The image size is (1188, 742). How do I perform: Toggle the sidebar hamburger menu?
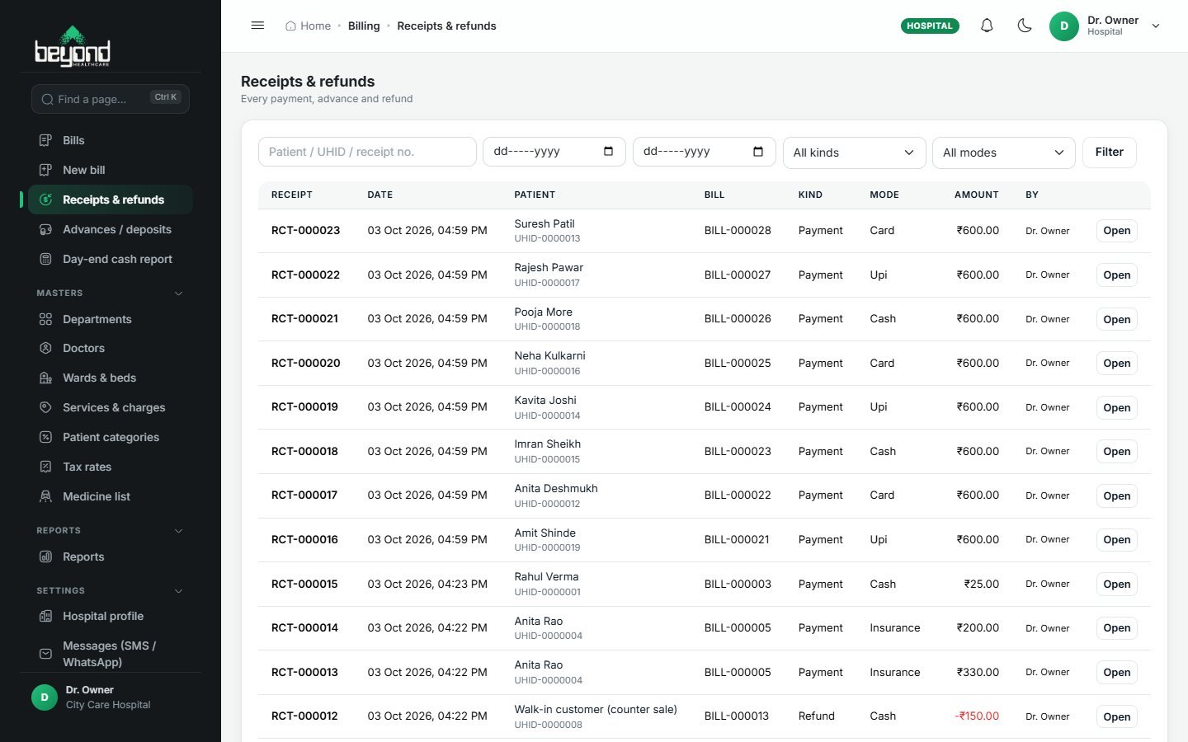pyautogui.click(x=257, y=26)
